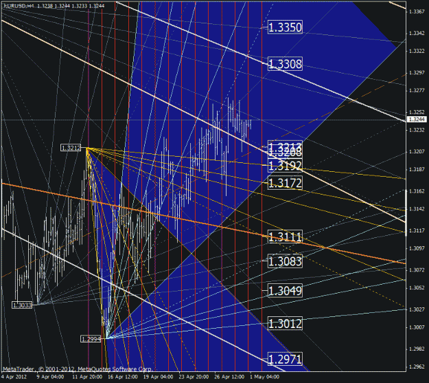
Task: Click the 19 Apr 04:00 time axis label
Action: [x=158, y=377]
